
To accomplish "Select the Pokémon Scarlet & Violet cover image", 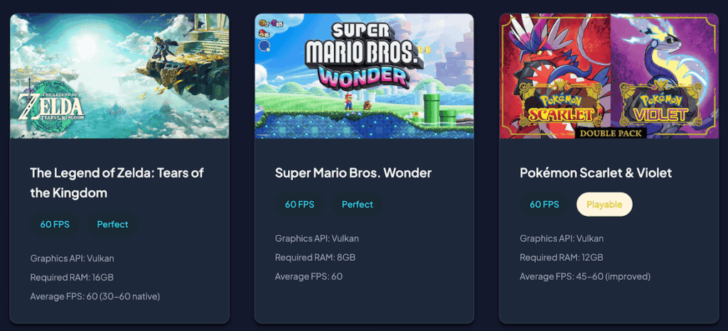I will point(609,76).
